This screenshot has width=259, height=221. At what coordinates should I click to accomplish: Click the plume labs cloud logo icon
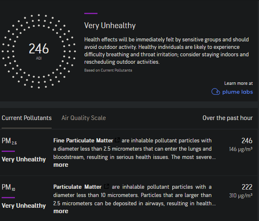215,92
